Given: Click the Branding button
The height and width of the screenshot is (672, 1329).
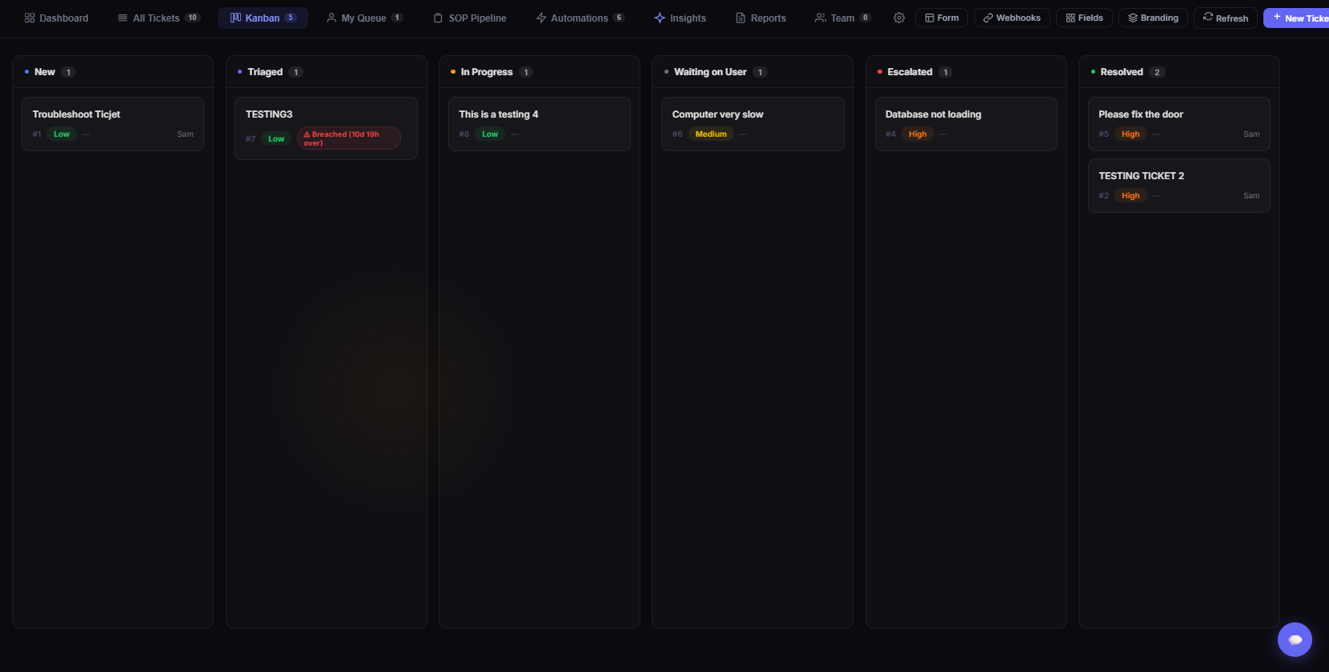Looking at the screenshot, I should [x=1153, y=18].
